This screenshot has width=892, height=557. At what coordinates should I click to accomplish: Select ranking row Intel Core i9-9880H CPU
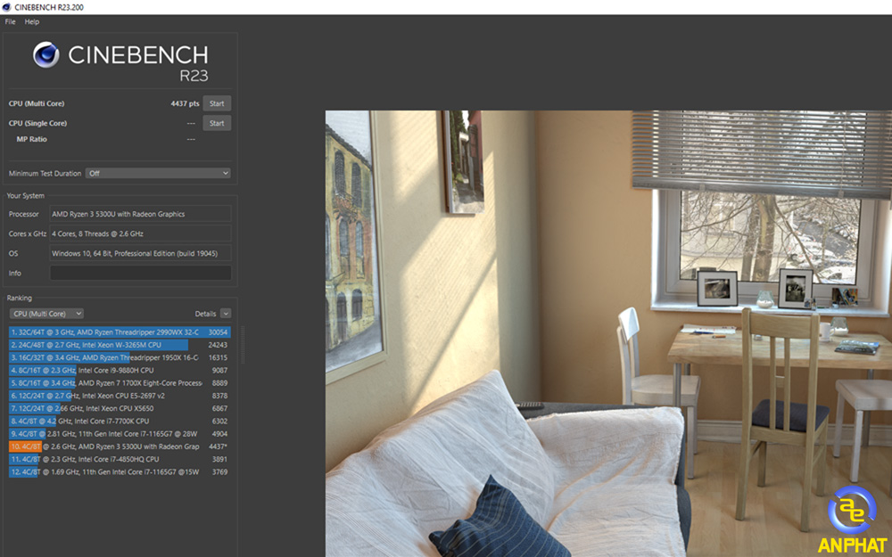120,370
